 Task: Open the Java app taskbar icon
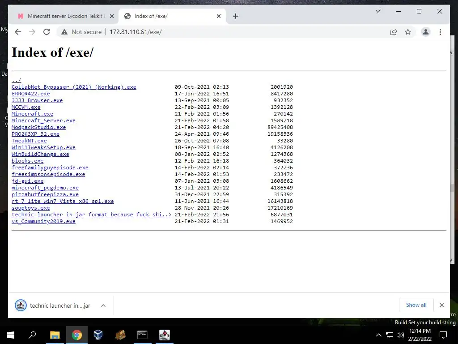[x=165, y=335]
